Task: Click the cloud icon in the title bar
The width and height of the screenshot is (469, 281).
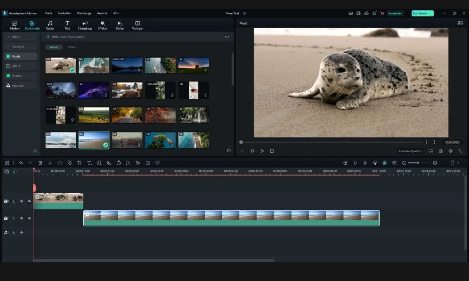Action: 367,13
